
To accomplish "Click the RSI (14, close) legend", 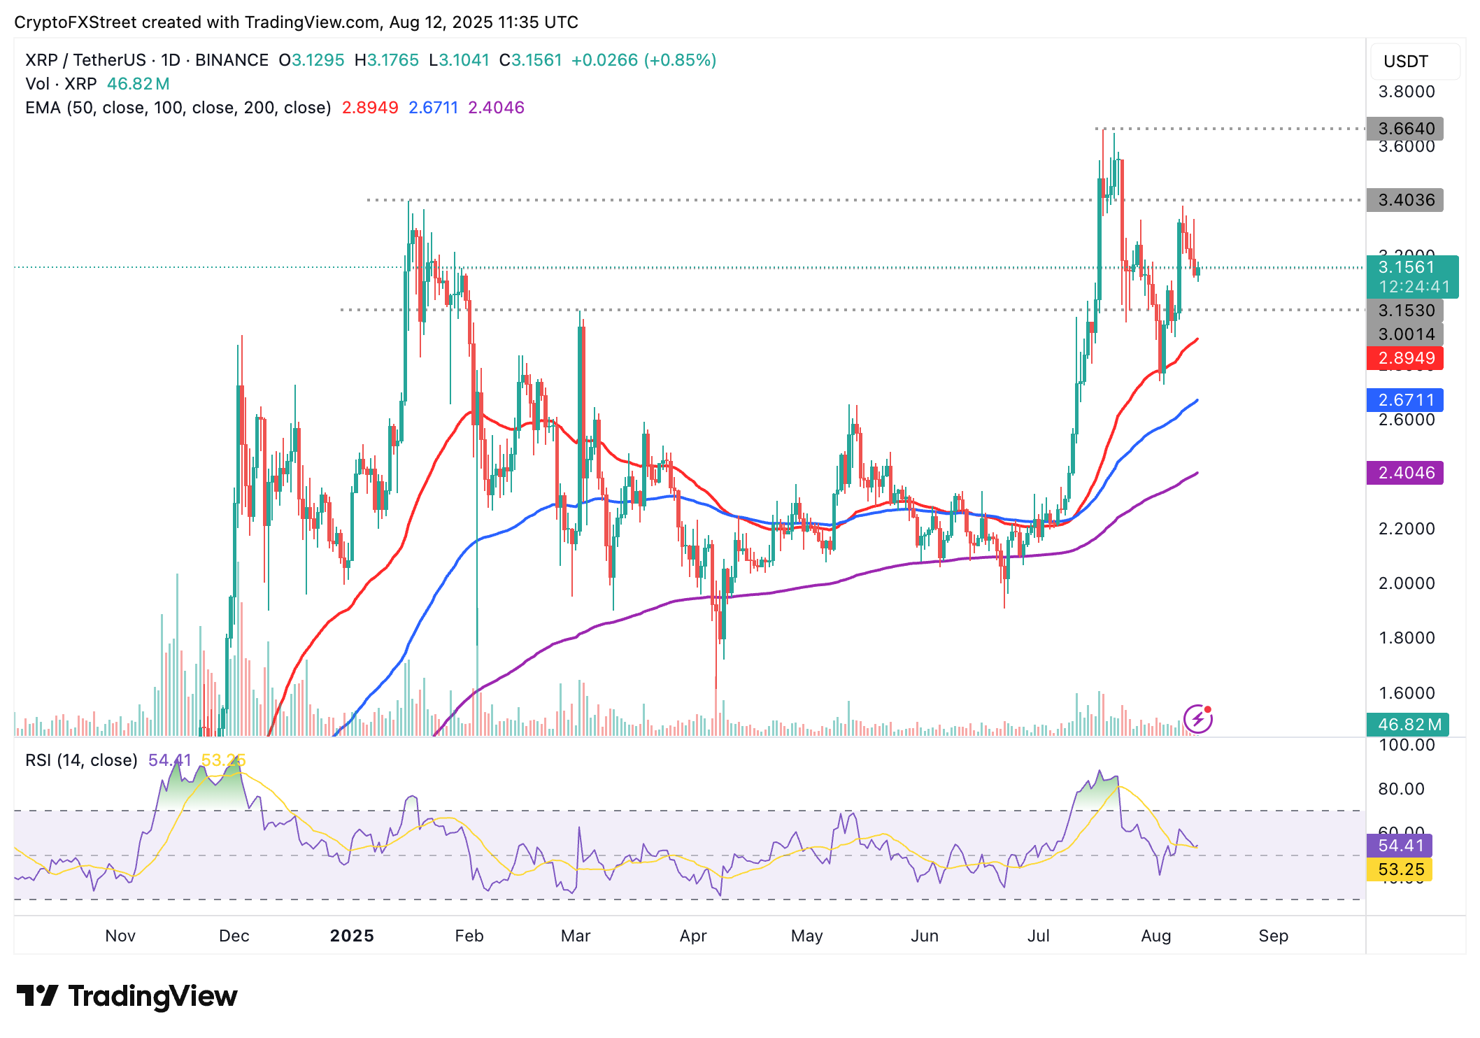I will pos(81,760).
